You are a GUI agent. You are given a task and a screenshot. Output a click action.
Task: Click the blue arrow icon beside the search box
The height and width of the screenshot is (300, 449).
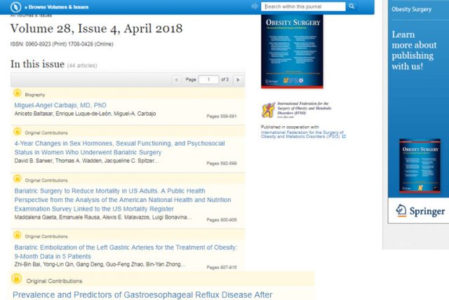(x=255, y=6)
